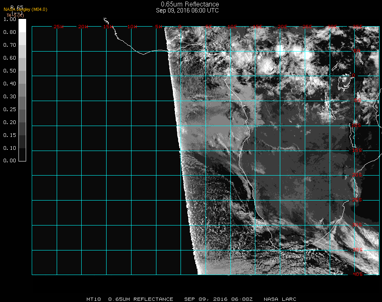382x302 pixels.
Task: Click the 20S latitude label
Action: point(357,175)
